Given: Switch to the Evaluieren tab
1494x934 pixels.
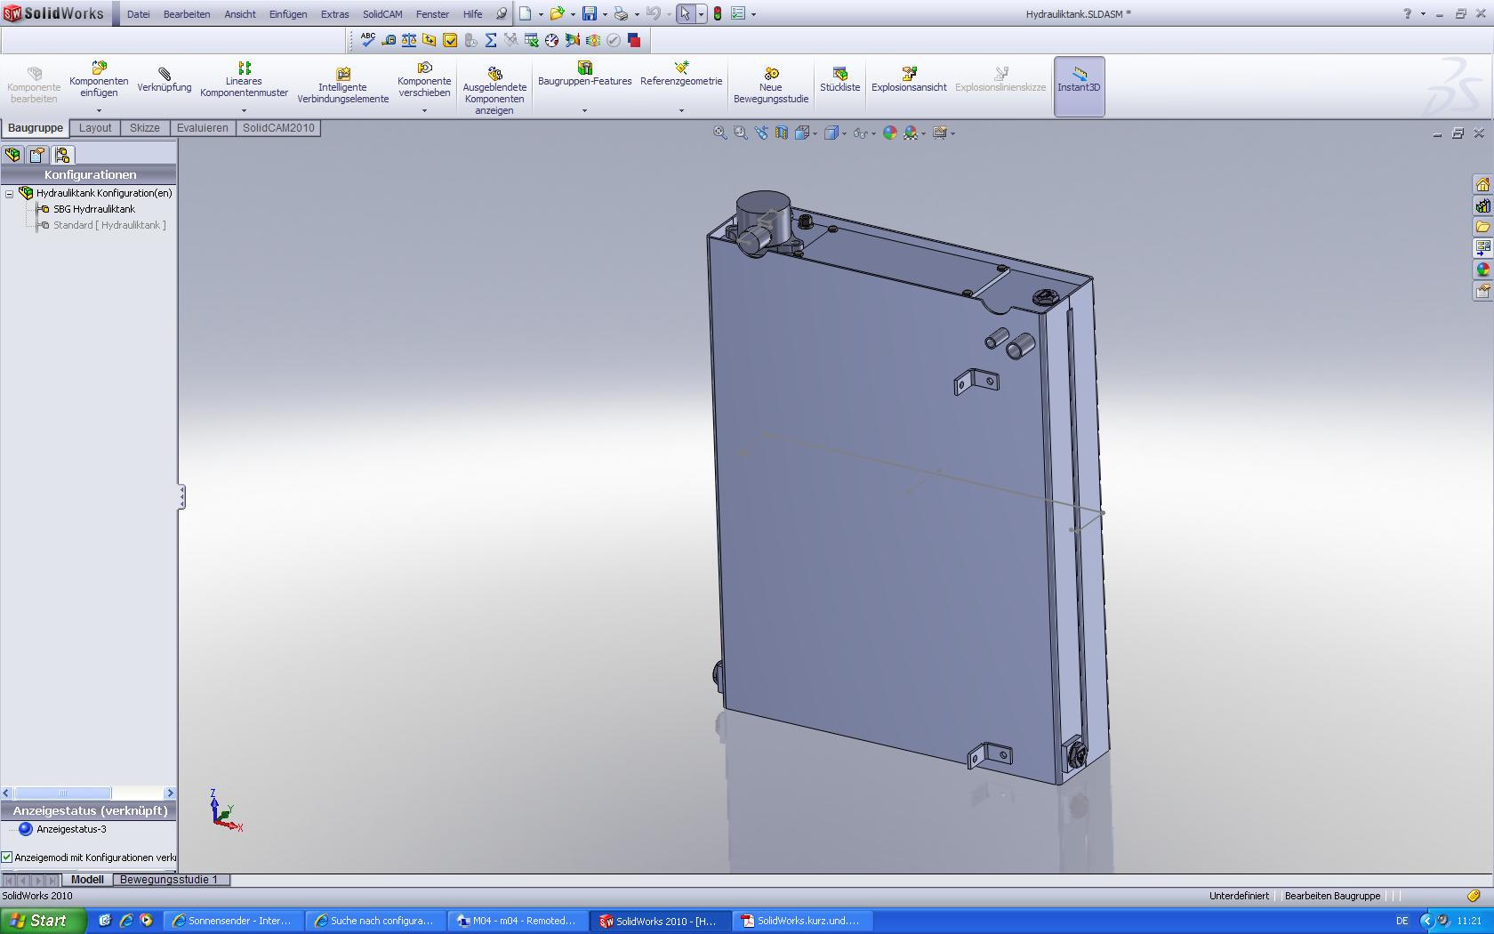Looking at the screenshot, I should (x=202, y=128).
